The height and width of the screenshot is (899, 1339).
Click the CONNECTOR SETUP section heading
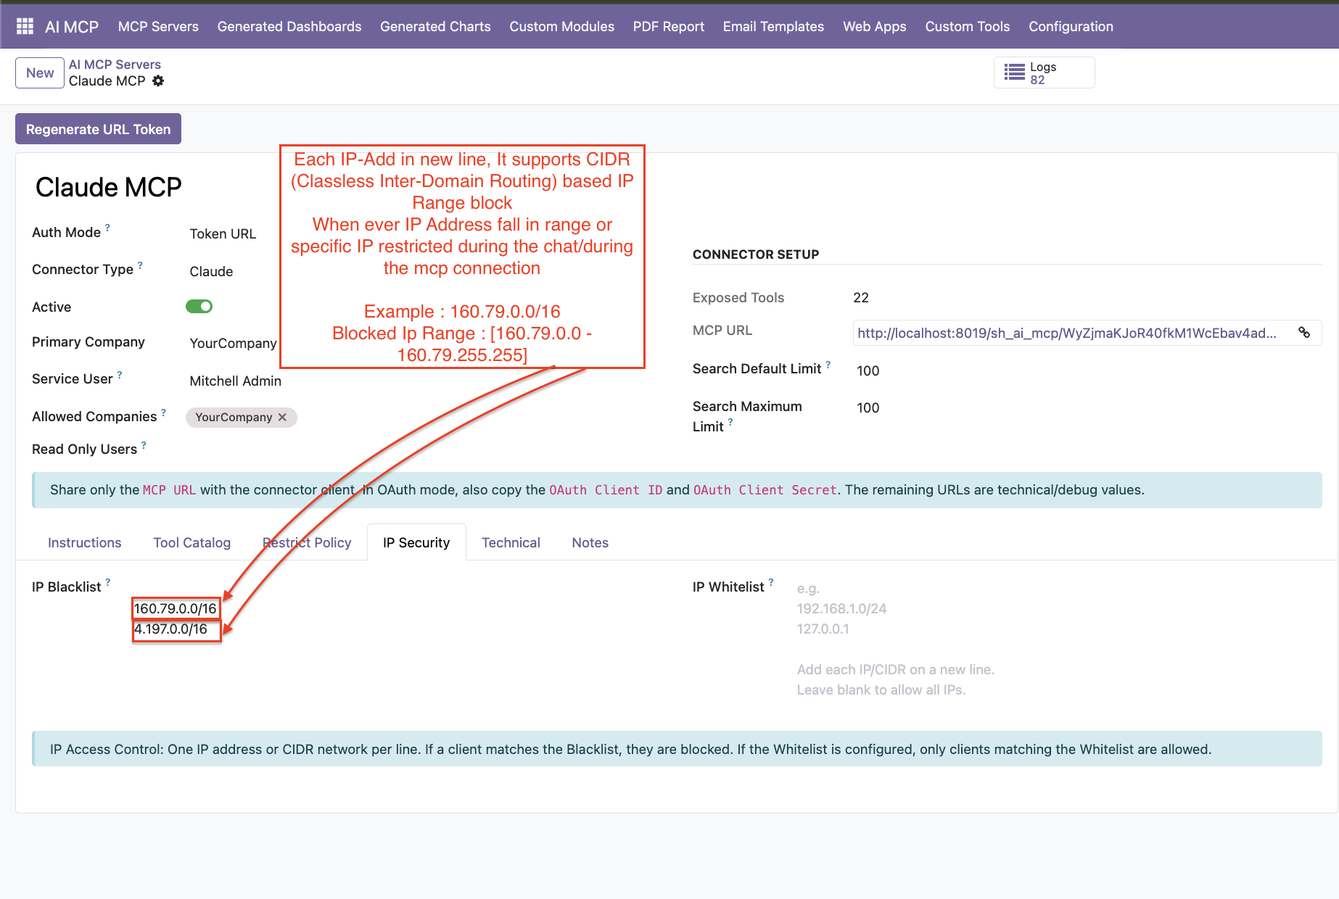click(756, 254)
